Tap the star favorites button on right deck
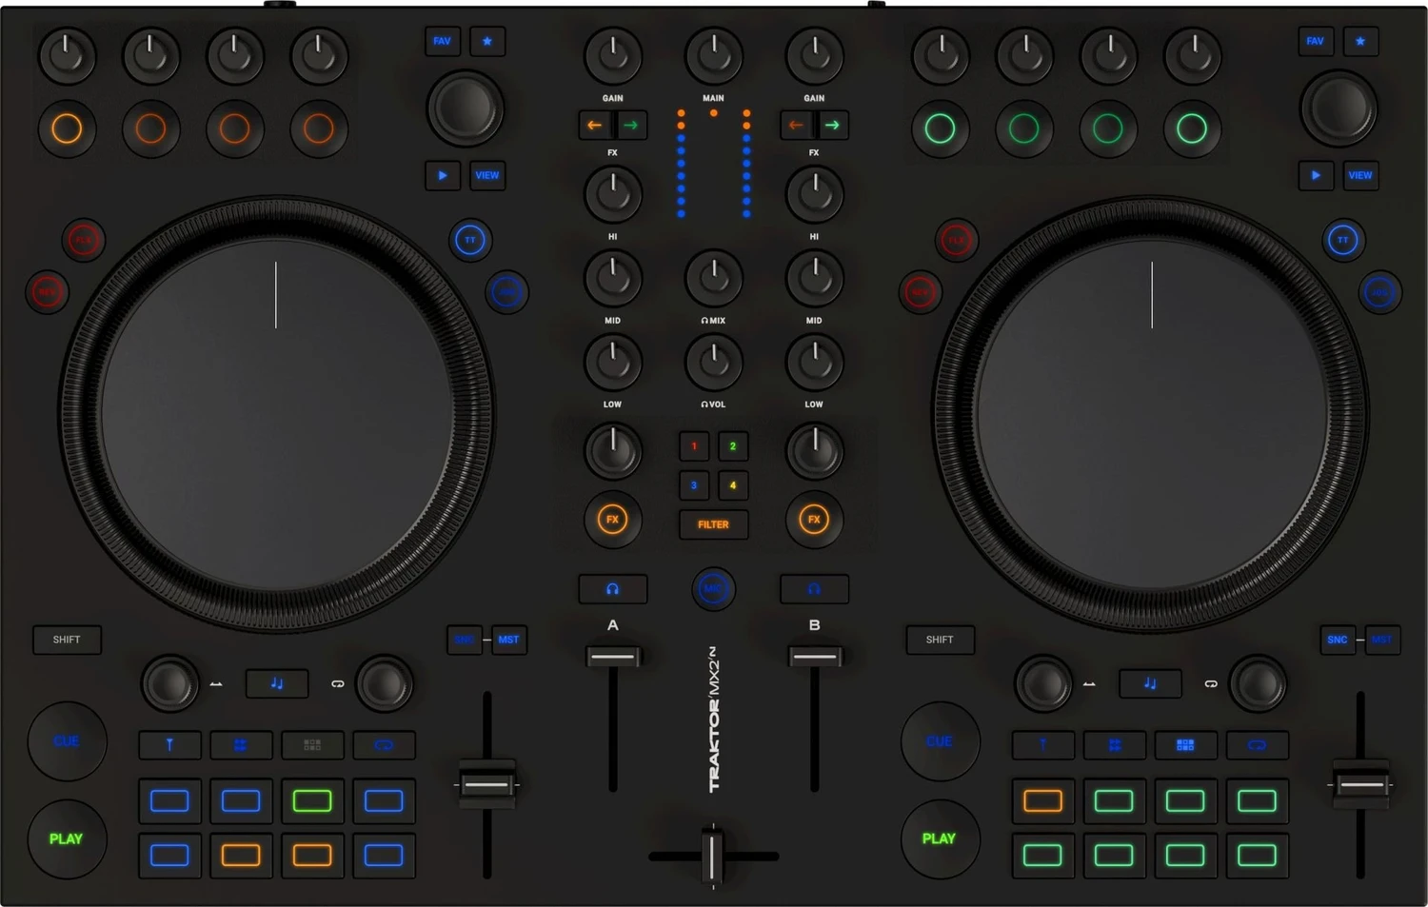The image size is (1428, 907). tap(1360, 41)
